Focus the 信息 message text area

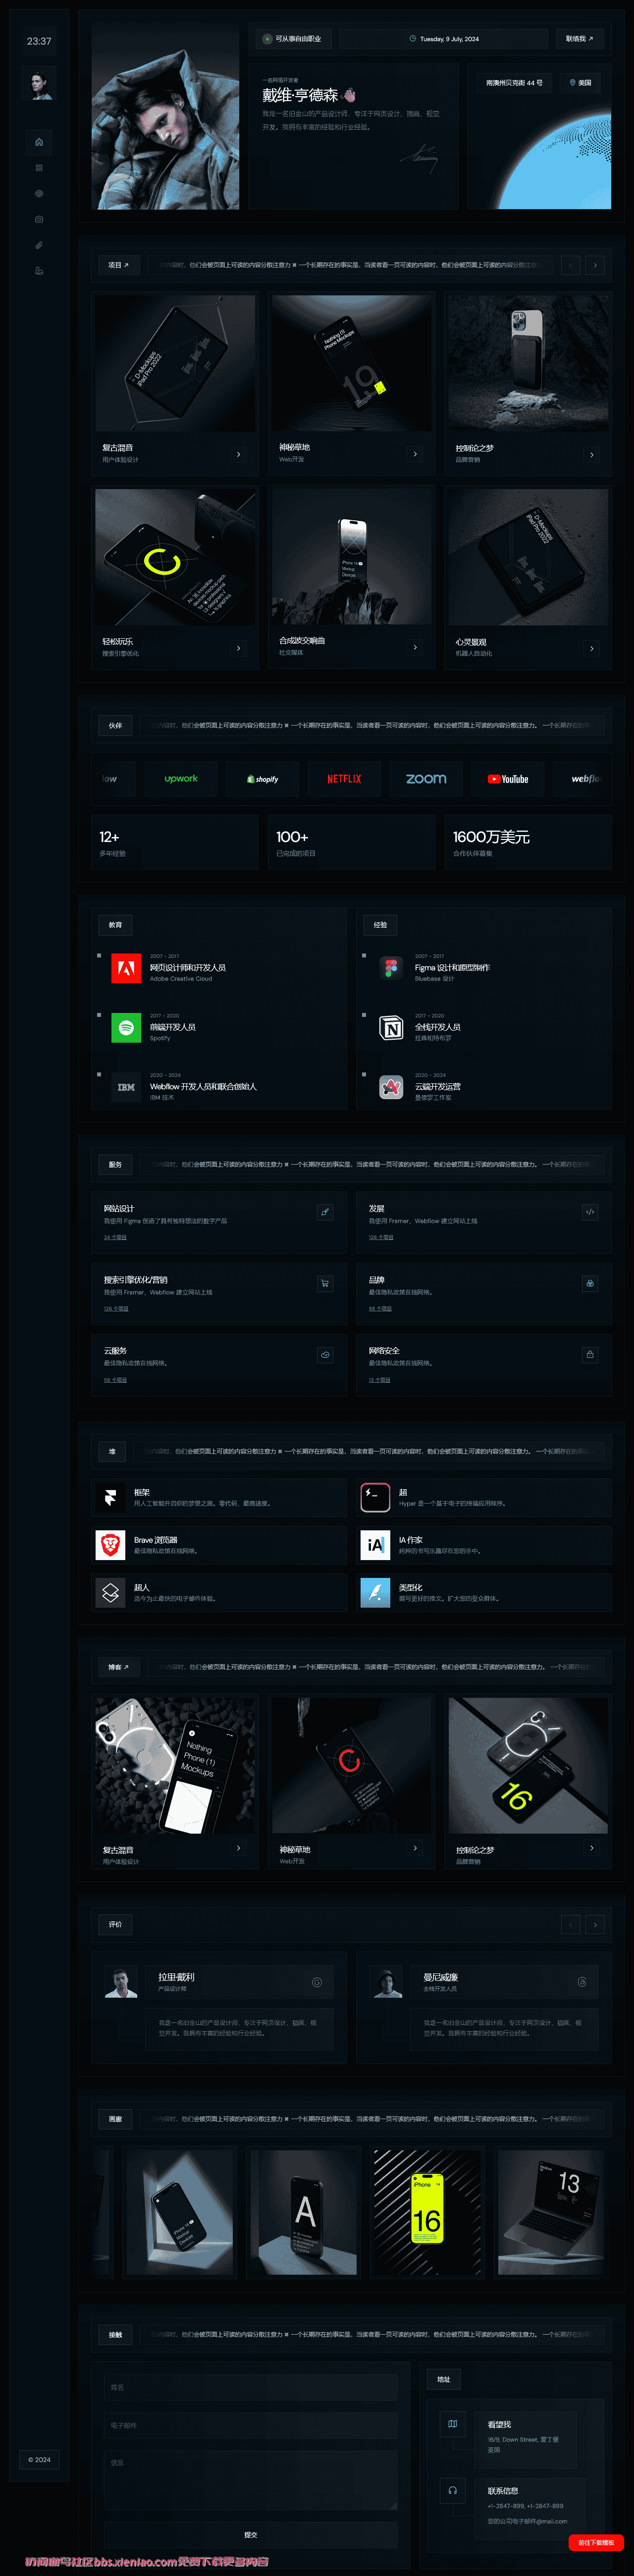click(x=250, y=2480)
